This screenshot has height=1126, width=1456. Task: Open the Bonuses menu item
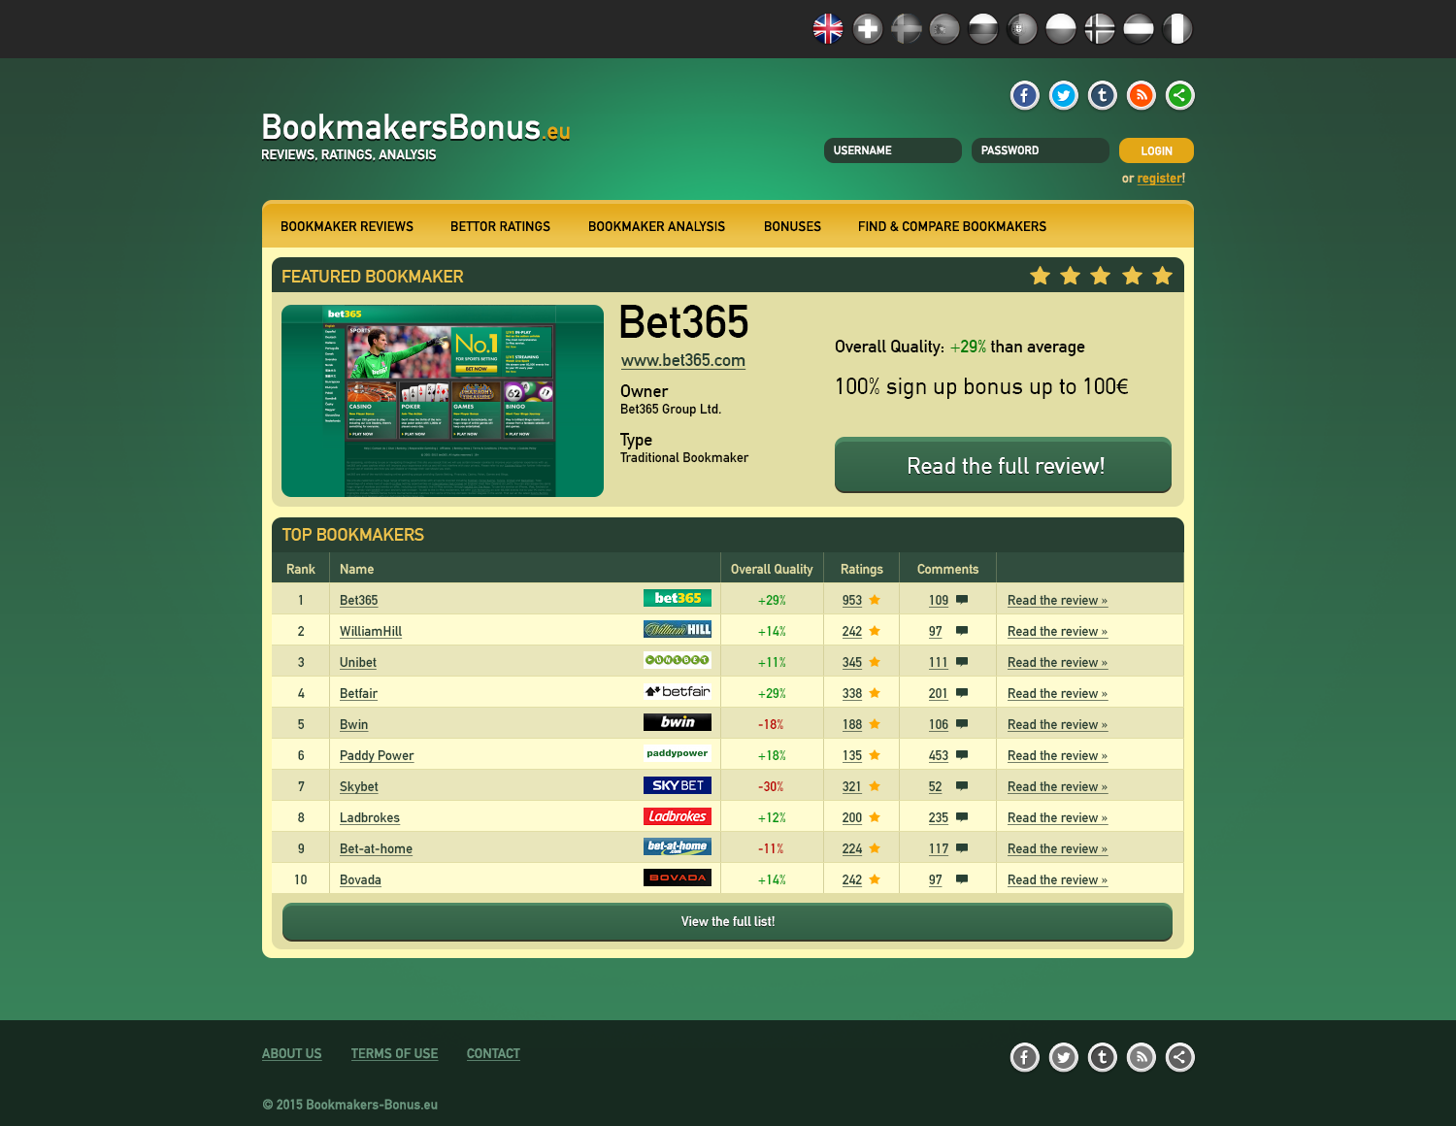coord(792,226)
